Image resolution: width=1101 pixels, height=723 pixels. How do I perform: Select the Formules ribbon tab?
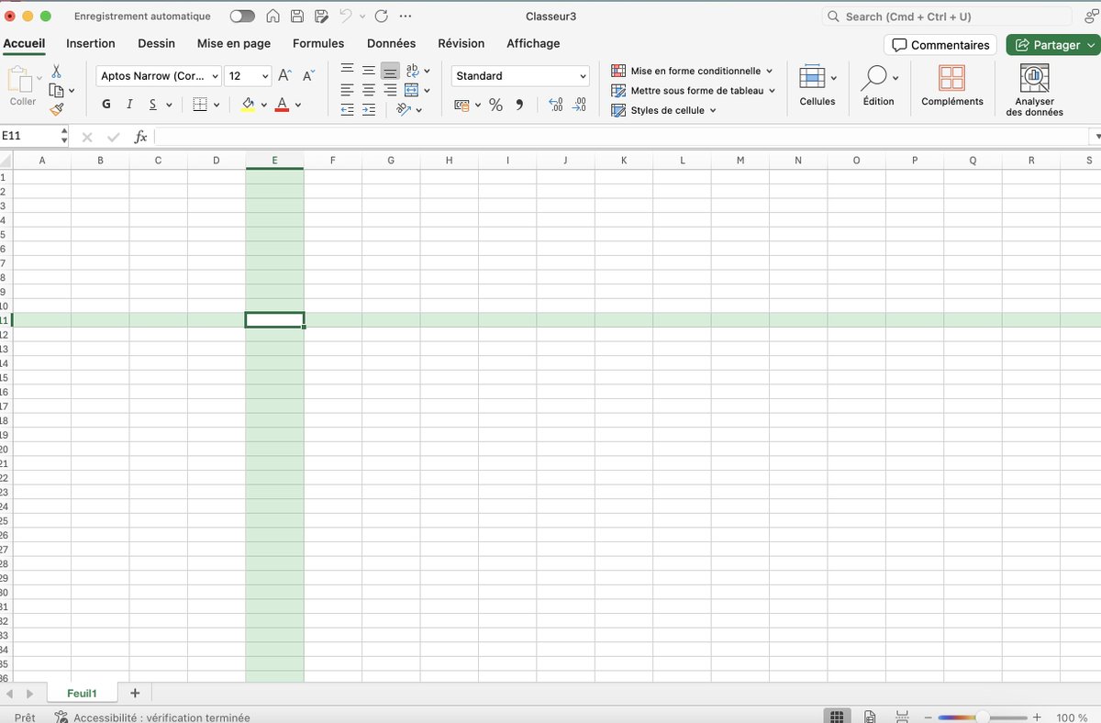coord(318,43)
